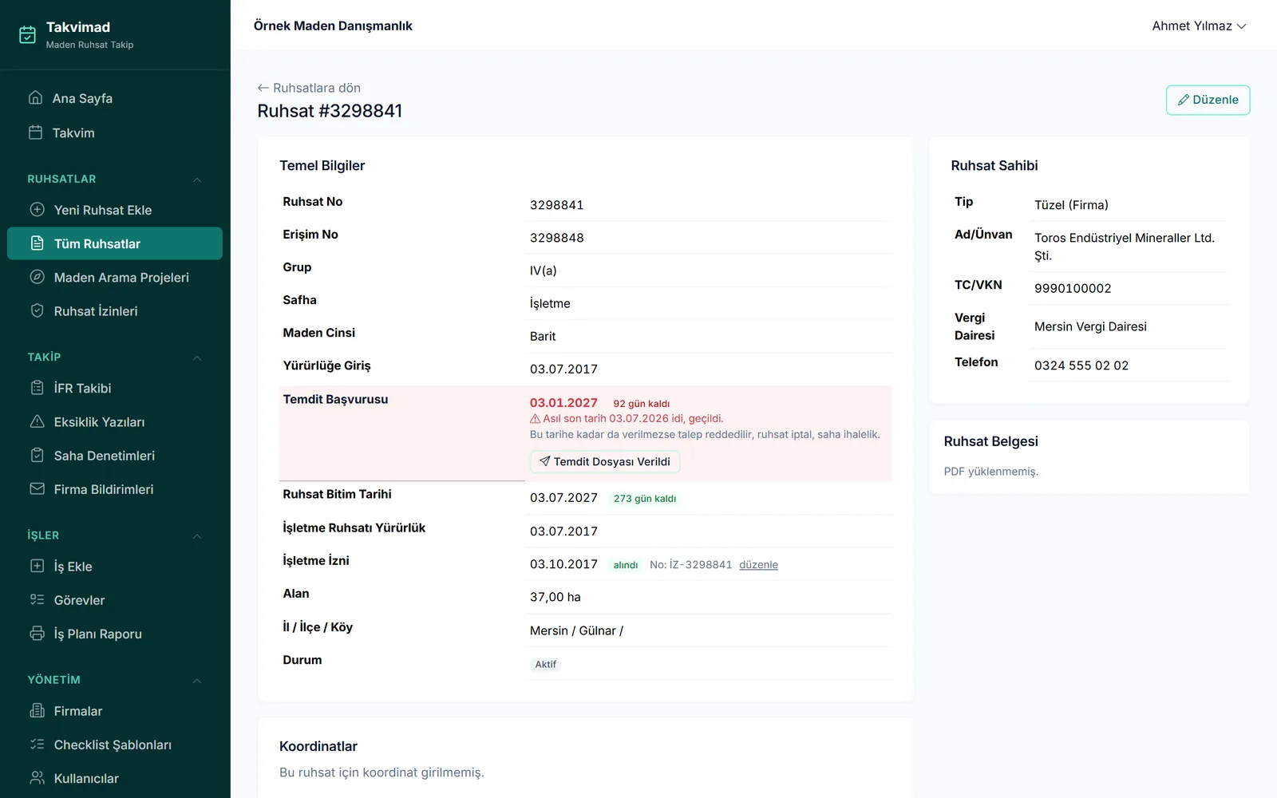The image size is (1277, 798).
Task: Click the Takvimad calendar logo icon
Action: (x=27, y=34)
